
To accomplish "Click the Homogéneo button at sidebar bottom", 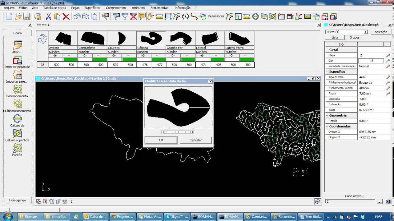I will (18, 200).
